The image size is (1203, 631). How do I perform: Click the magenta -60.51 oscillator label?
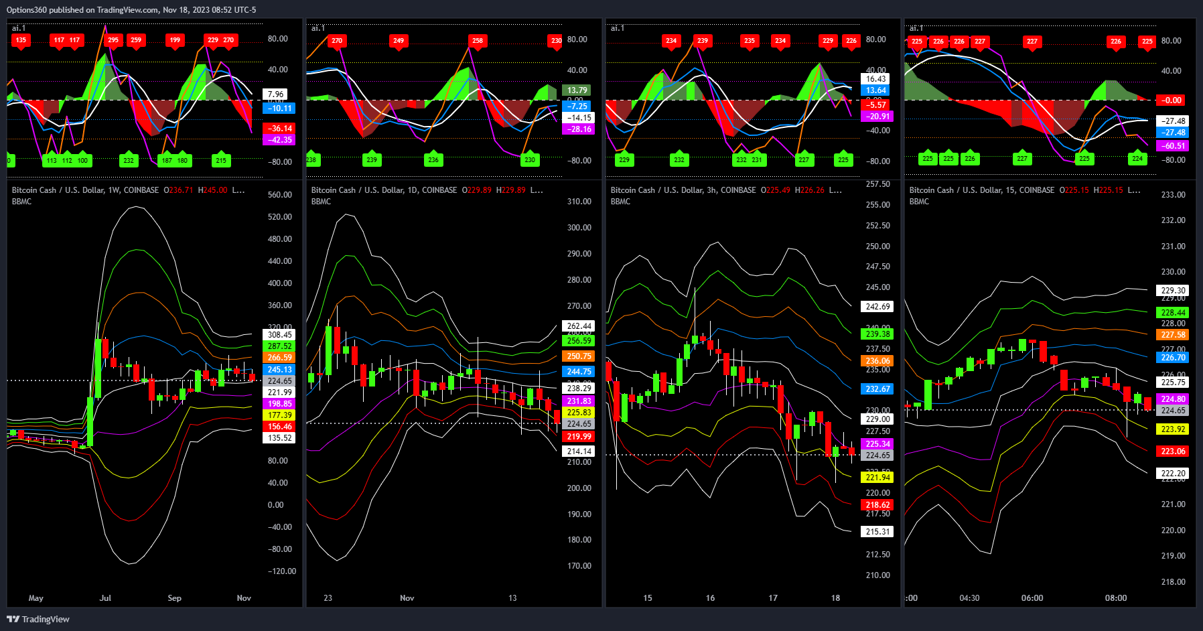(1173, 146)
